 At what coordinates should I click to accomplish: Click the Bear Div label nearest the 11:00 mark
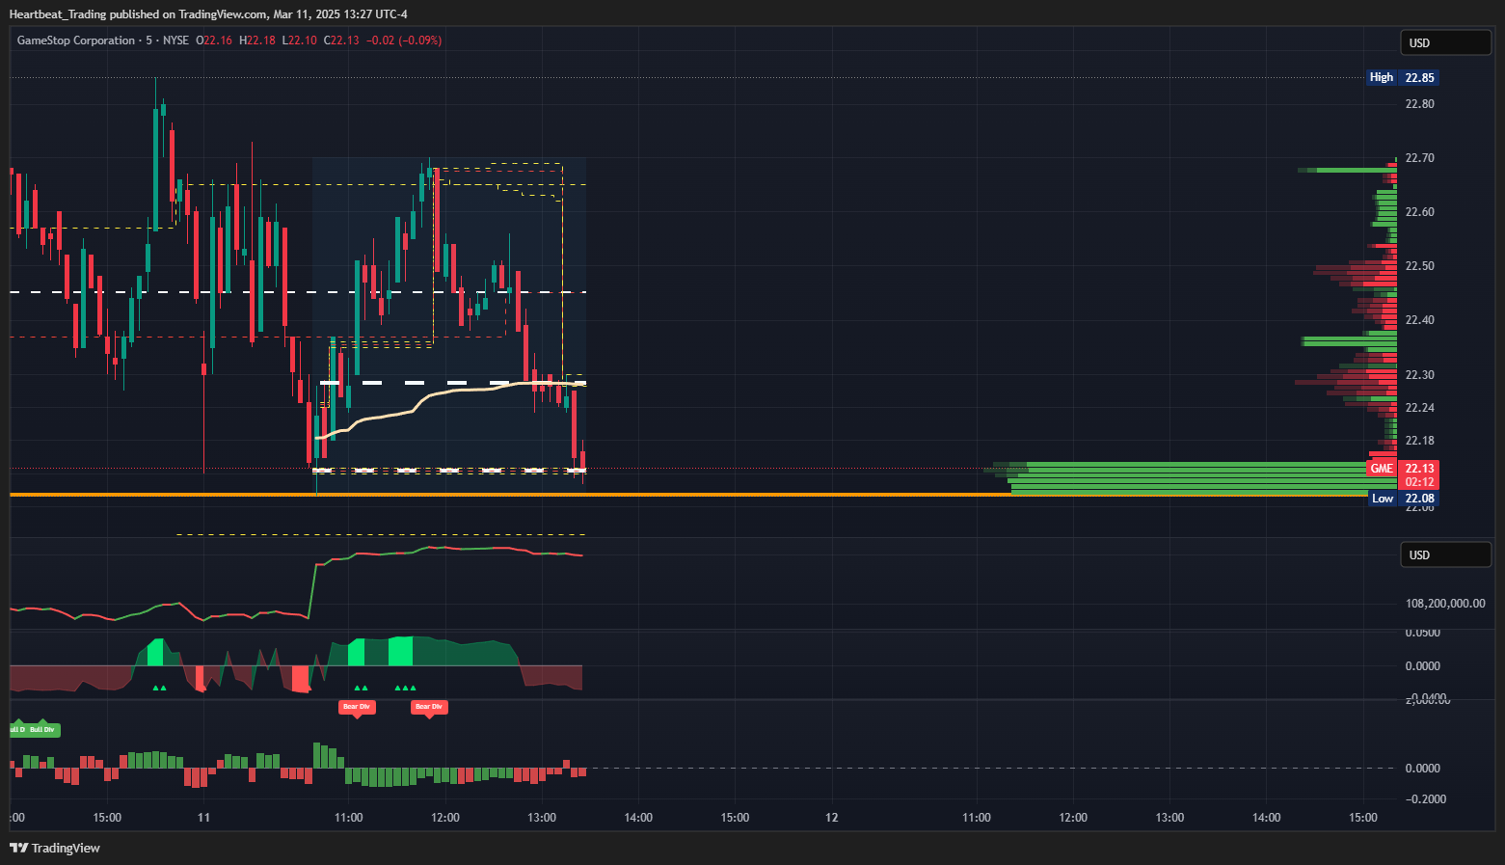[x=357, y=708]
